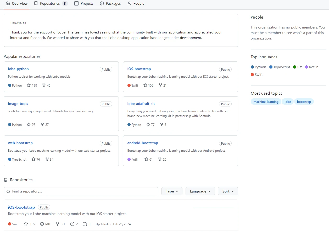
Task: Click the iOS-bootstrap activity graph line
Action: click(213, 208)
